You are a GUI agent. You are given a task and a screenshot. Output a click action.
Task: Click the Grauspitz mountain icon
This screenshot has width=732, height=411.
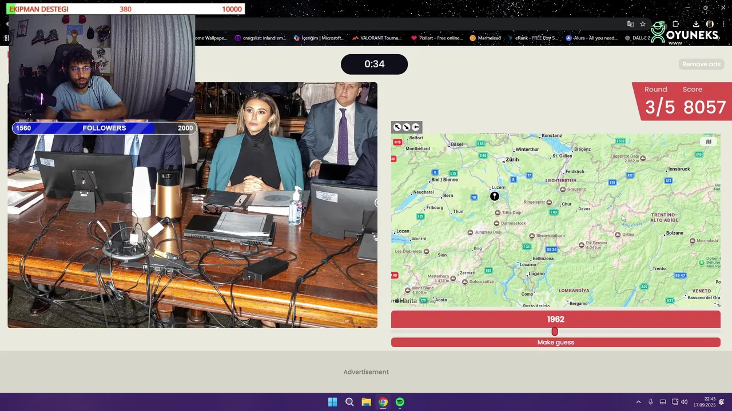(563, 190)
